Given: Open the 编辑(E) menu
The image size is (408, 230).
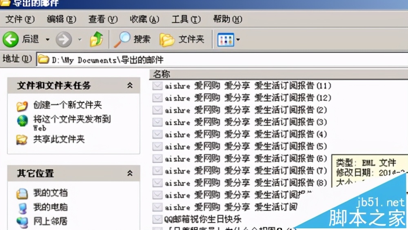Looking at the screenshot, I should [x=62, y=19].
